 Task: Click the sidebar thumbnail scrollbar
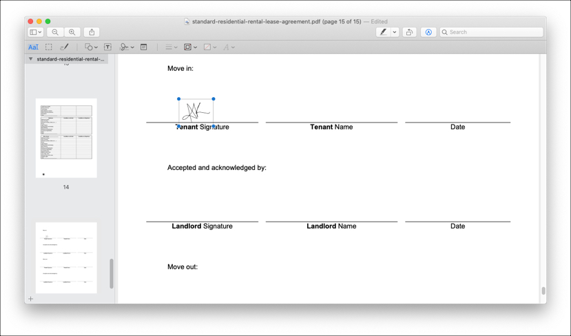pyautogui.click(x=112, y=273)
